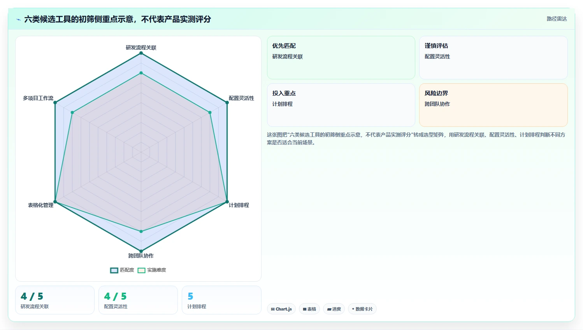Toggle the 实施难度 legend swatch
The image size is (583, 330).
[141, 270]
